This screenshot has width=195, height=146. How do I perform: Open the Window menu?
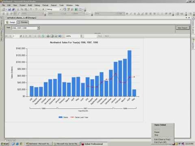point(69,5)
